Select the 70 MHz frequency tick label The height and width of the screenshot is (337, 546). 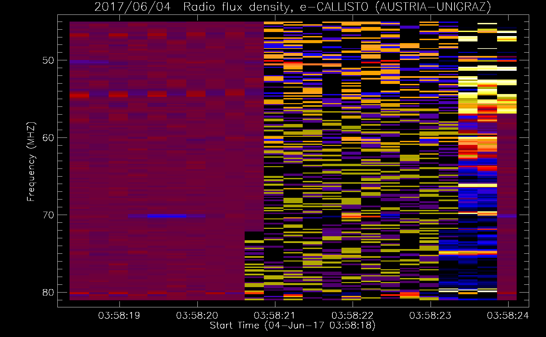48,215
